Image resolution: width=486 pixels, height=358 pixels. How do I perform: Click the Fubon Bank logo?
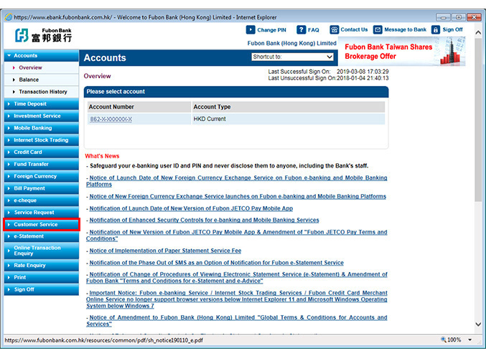pos(43,35)
